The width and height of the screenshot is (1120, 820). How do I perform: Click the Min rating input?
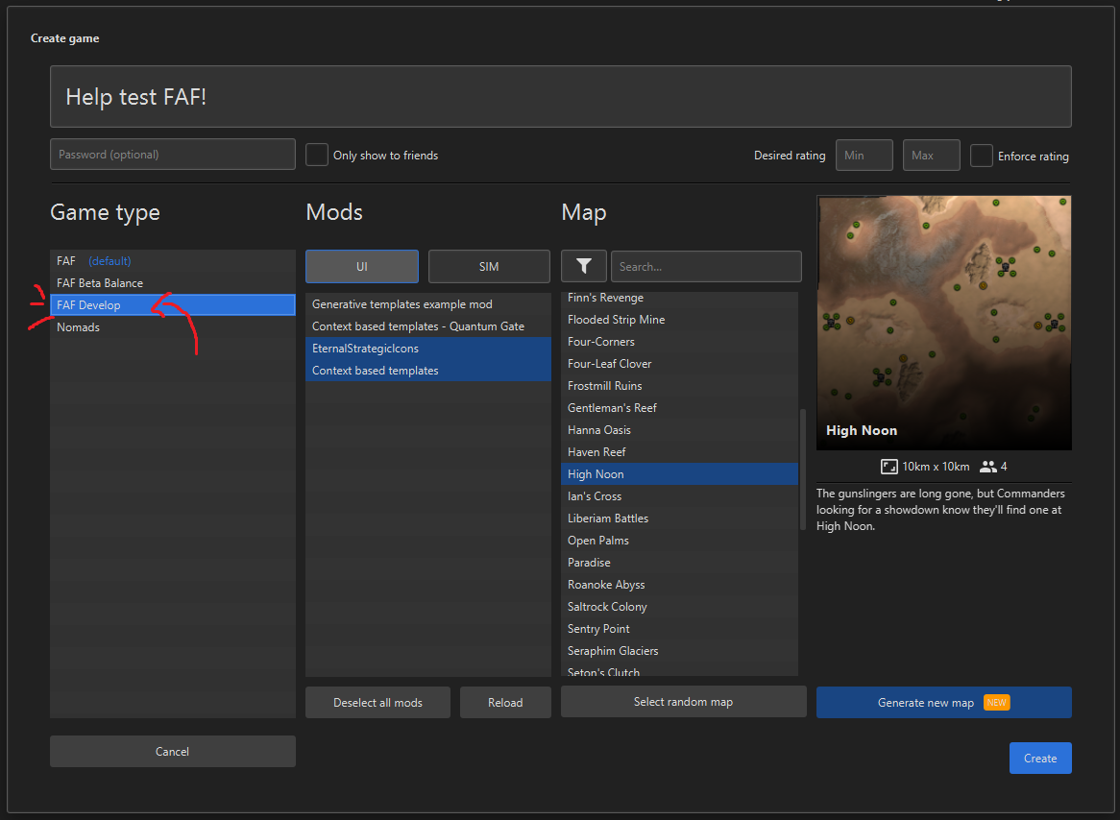point(864,155)
